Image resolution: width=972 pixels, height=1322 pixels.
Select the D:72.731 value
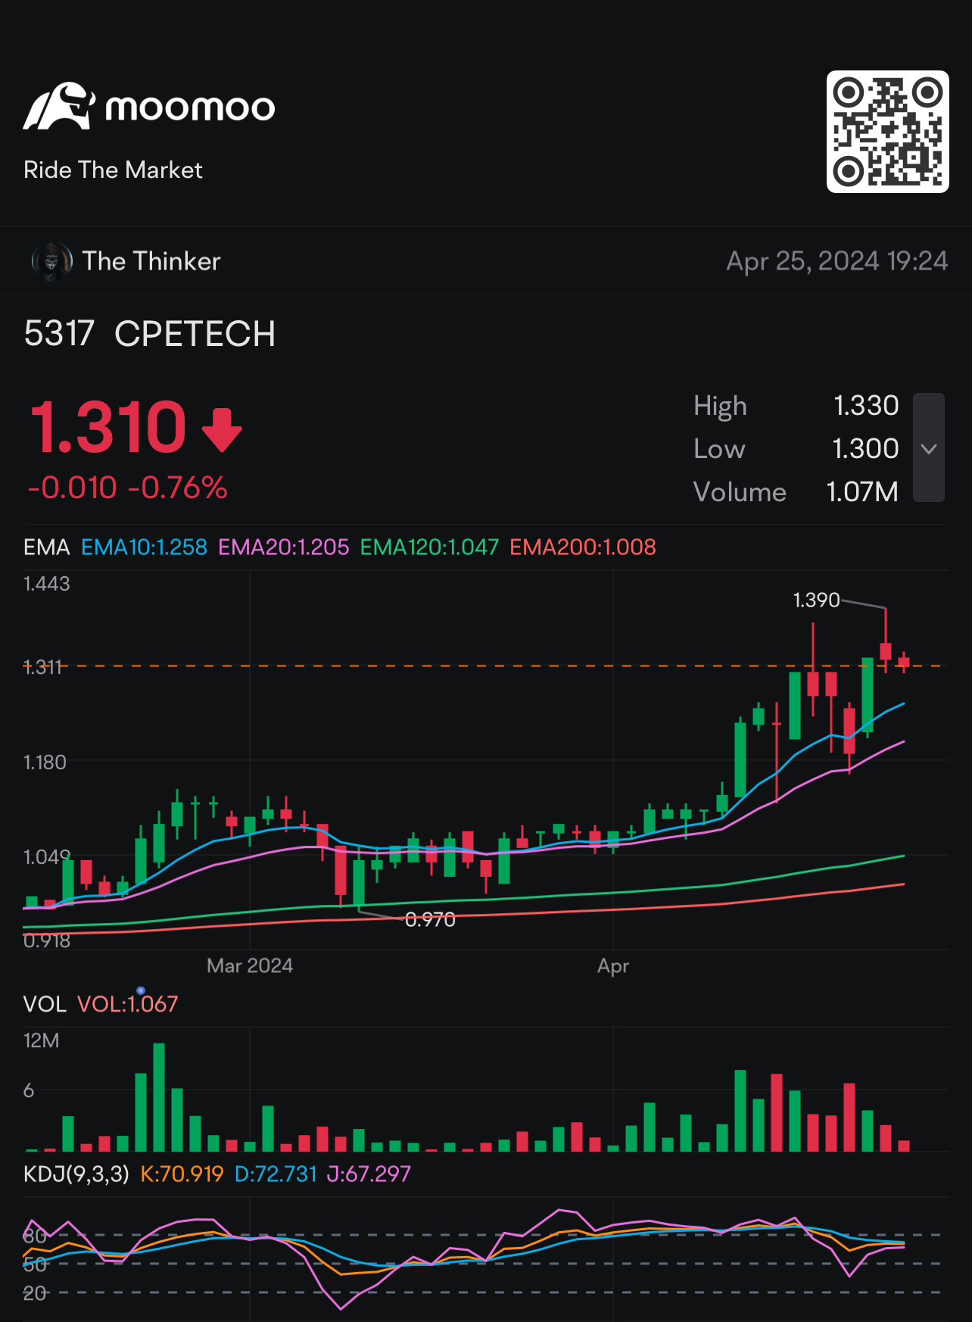pyautogui.click(x=276, y=1174)
